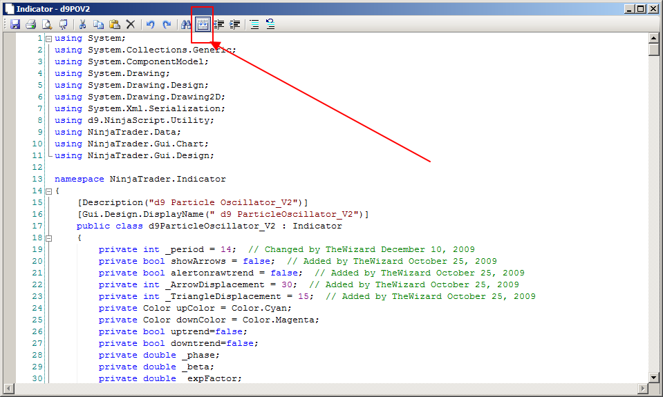The width and height of the screenshot is (663, 397).
Task: Click 'using System.Xml.Serialization;' line
Action: [x=140, y=108]
